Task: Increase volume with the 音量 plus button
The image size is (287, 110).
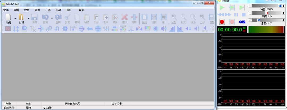Action: (283, 6)
